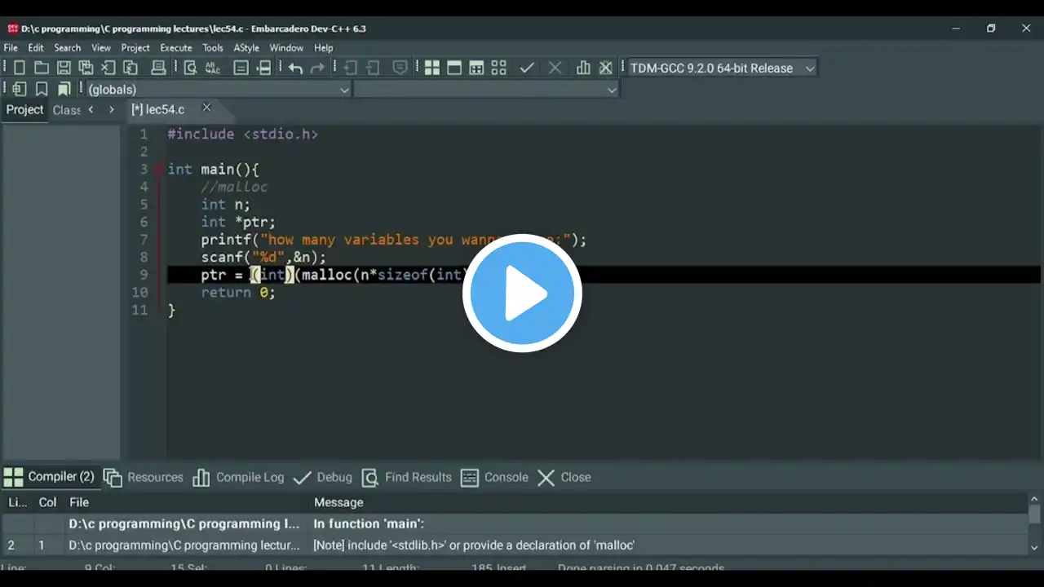This screenshot has width=1044, height=587.
Task: Click the Save All toolbar icon
Action: pos(85,68)
